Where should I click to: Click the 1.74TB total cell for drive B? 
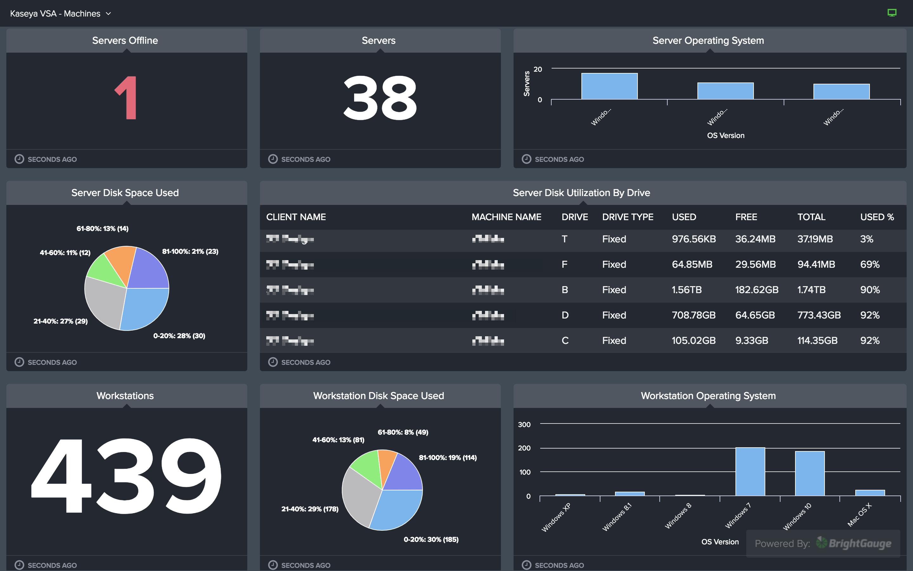(x=811, y=290)
